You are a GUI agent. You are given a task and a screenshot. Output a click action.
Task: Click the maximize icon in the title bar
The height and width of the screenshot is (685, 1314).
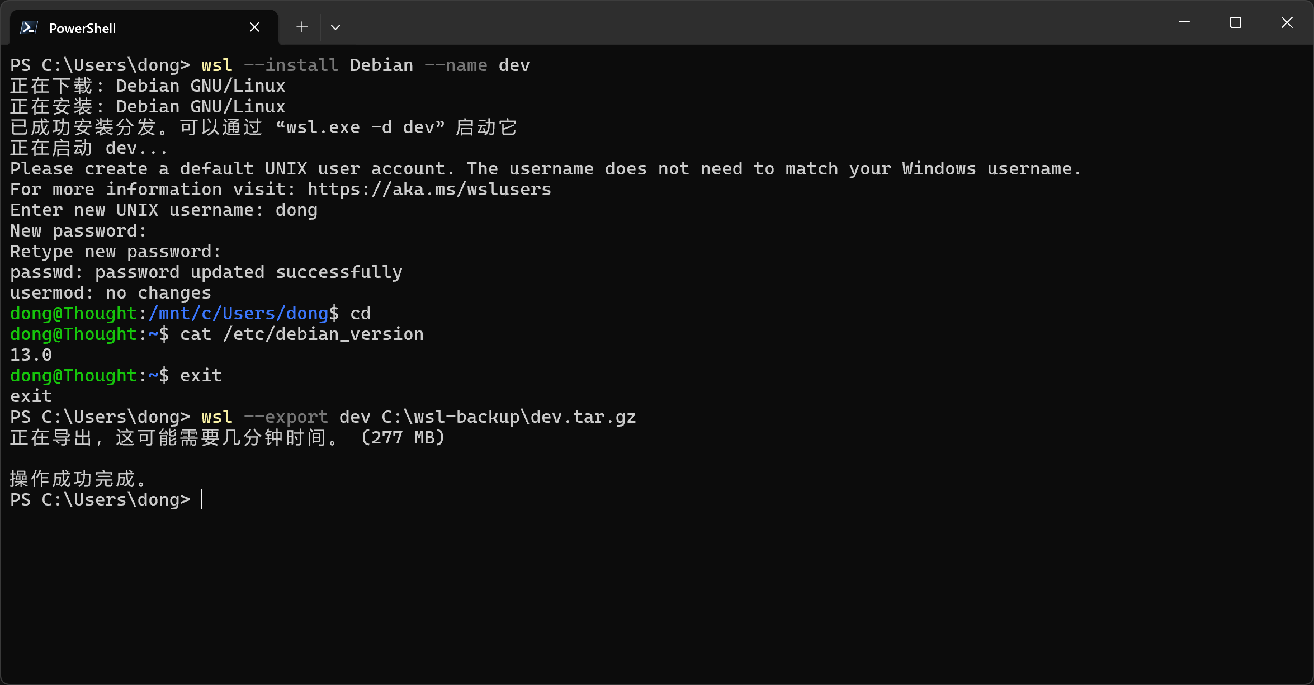(x=1235, y=22)
